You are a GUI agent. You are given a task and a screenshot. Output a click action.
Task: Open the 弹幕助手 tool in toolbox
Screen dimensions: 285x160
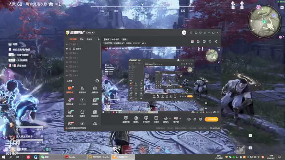click(x=69, y=90)
